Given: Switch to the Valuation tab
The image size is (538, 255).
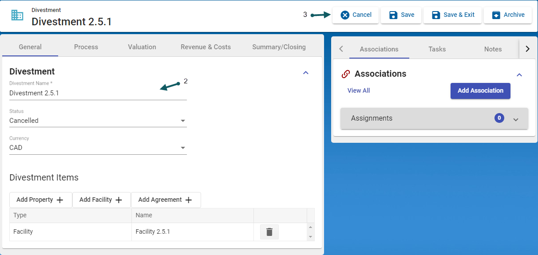Looking at the screenshot, I should [x=142, y=47].
